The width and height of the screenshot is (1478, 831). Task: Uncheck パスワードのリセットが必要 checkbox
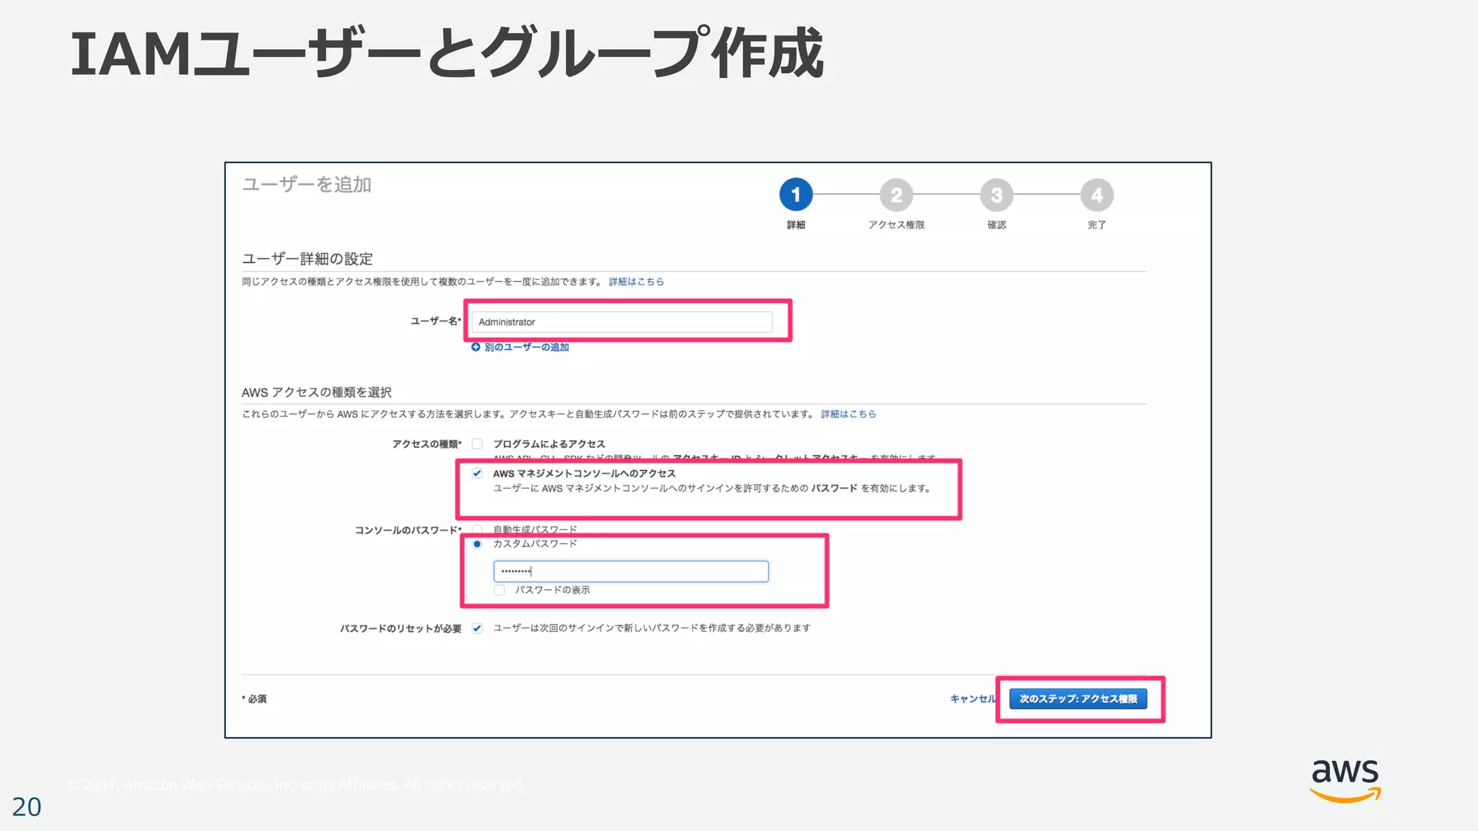point(477,628)
